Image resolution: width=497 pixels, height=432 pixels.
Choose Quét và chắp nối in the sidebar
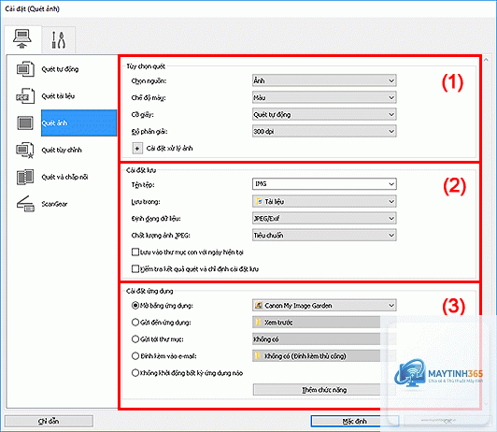click(x=64, y=177)
